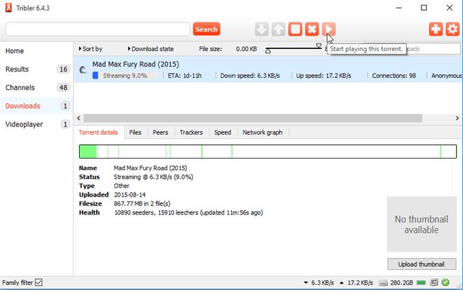Toggle the Family filter checkbox
The height and width of the screenshot is (290, 463).
pos(39,283)
